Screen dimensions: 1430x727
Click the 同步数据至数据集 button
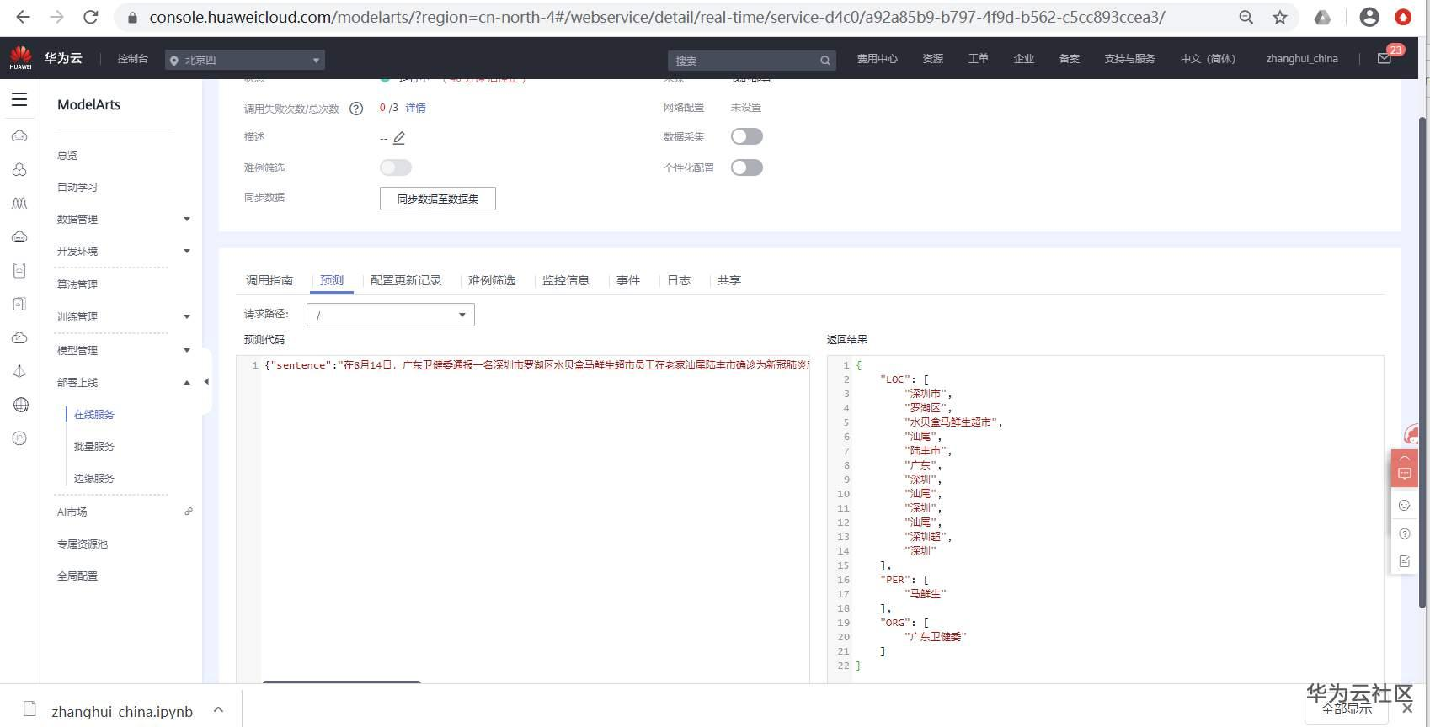click(438, 199)
